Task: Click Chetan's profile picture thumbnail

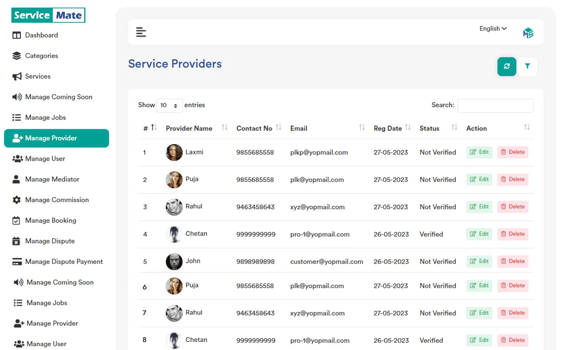Action: pyautogui.click(x=174, y=234)
